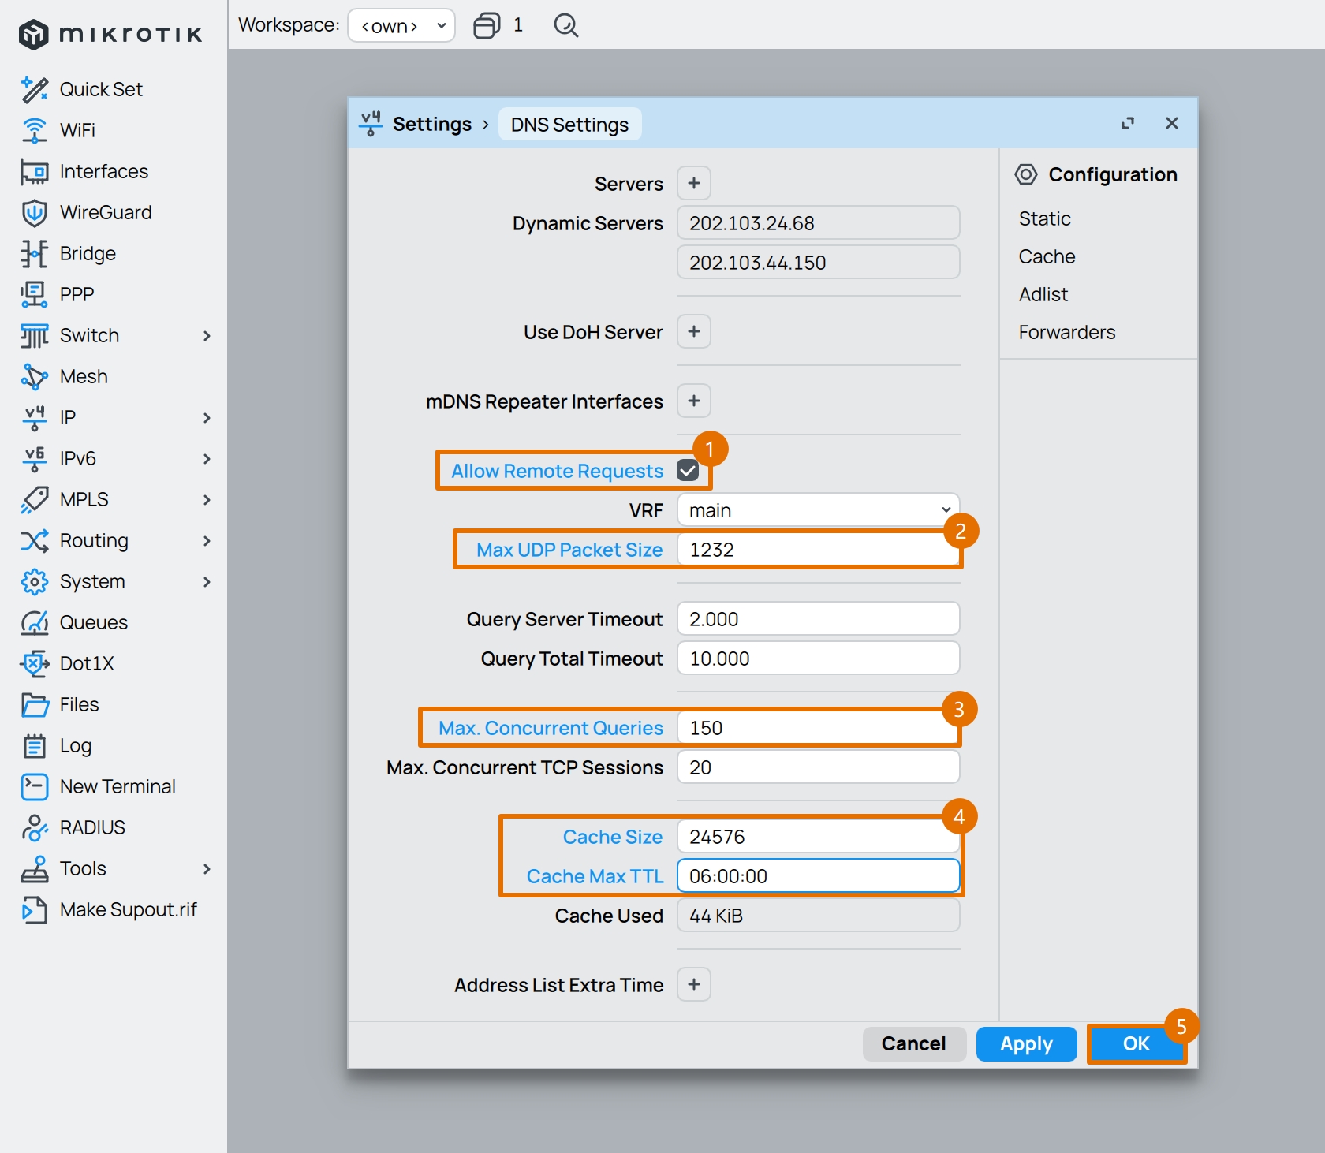The image size is (1325, 1153).
Task: Add a server with the plus button
Action: [x=694, y=183]
